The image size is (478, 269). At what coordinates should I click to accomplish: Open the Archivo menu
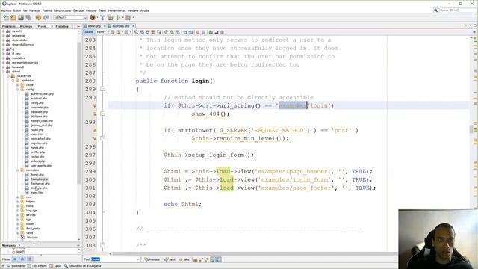tap(6, 10)
